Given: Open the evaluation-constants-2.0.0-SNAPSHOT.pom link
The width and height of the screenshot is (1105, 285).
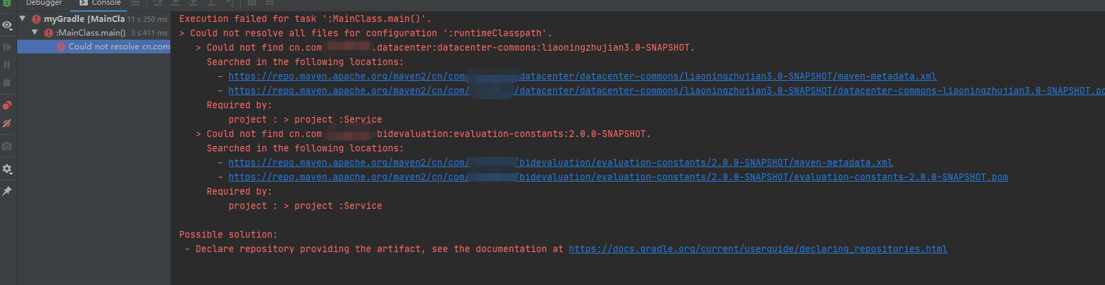Looking at the screenshot, I should pyautogui.click(x=763, y=177).
